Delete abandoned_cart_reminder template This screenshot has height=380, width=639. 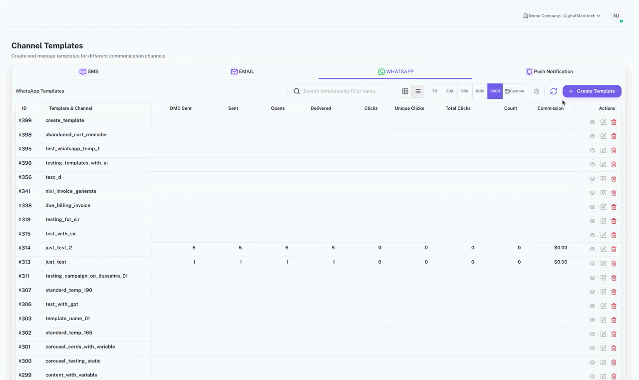(614, 136)
